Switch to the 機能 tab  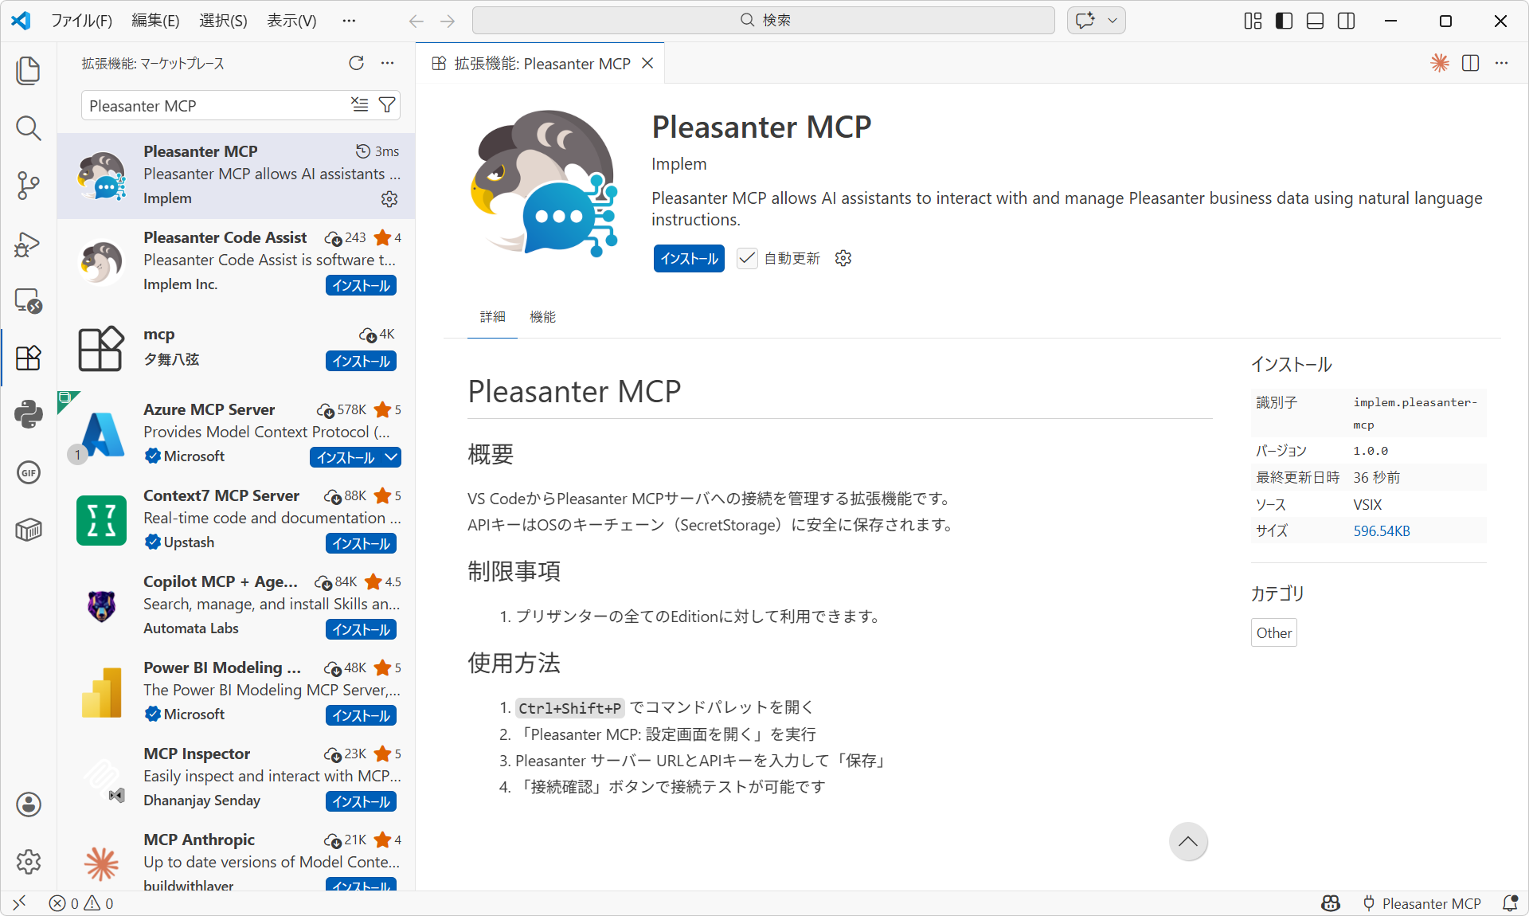tap(542, 317)
